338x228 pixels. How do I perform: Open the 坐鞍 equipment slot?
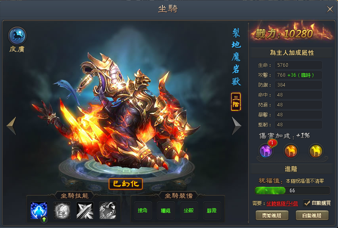coord(189,211)
